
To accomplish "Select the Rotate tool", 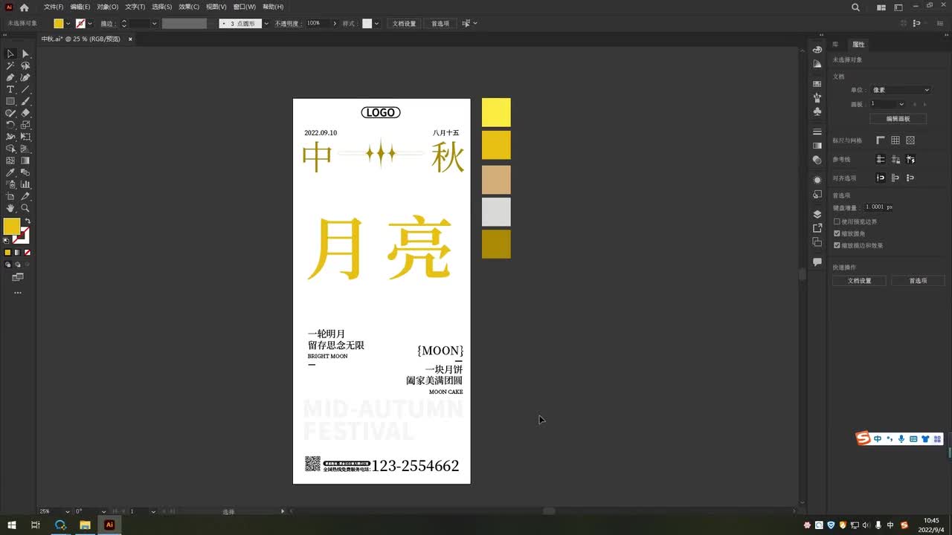I will [x=10, y=125].
